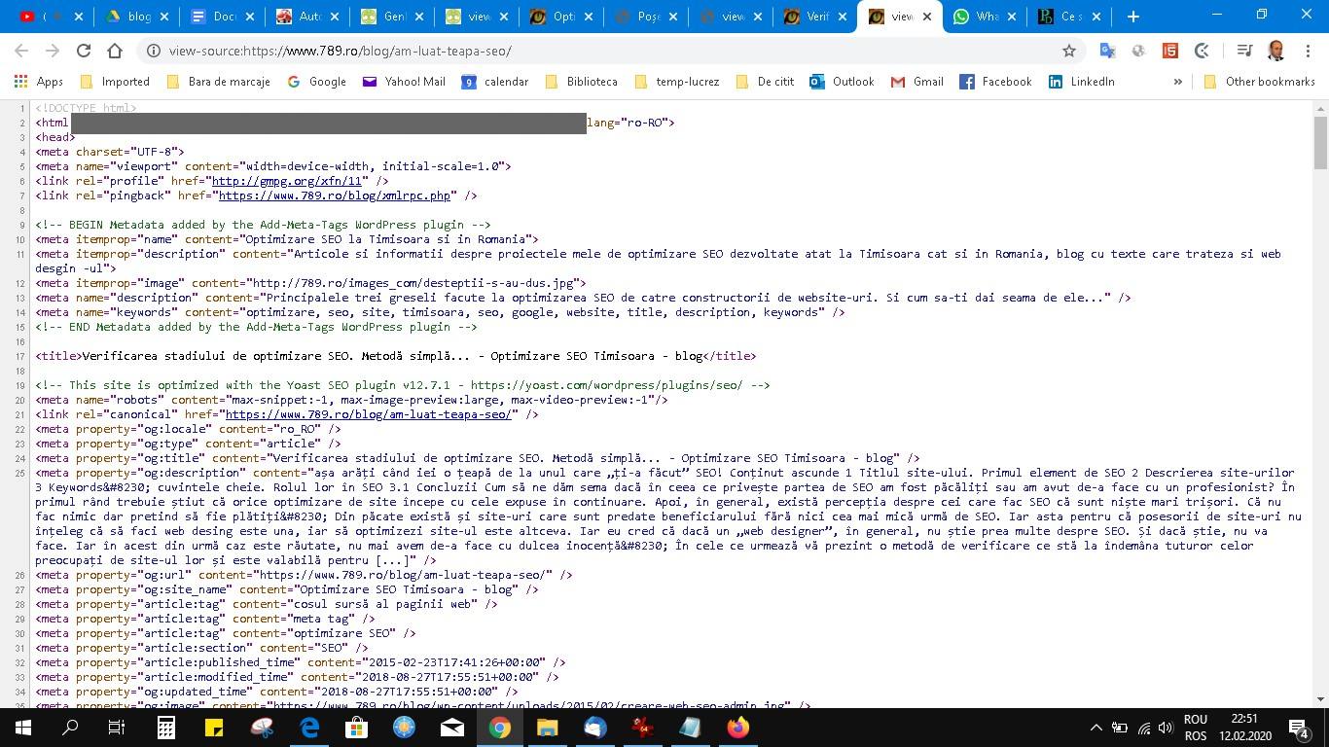Open the Yahoo! Mail bookmark
The height and width of the screenshot is (747, 1329).
click(x=404, y=82)
